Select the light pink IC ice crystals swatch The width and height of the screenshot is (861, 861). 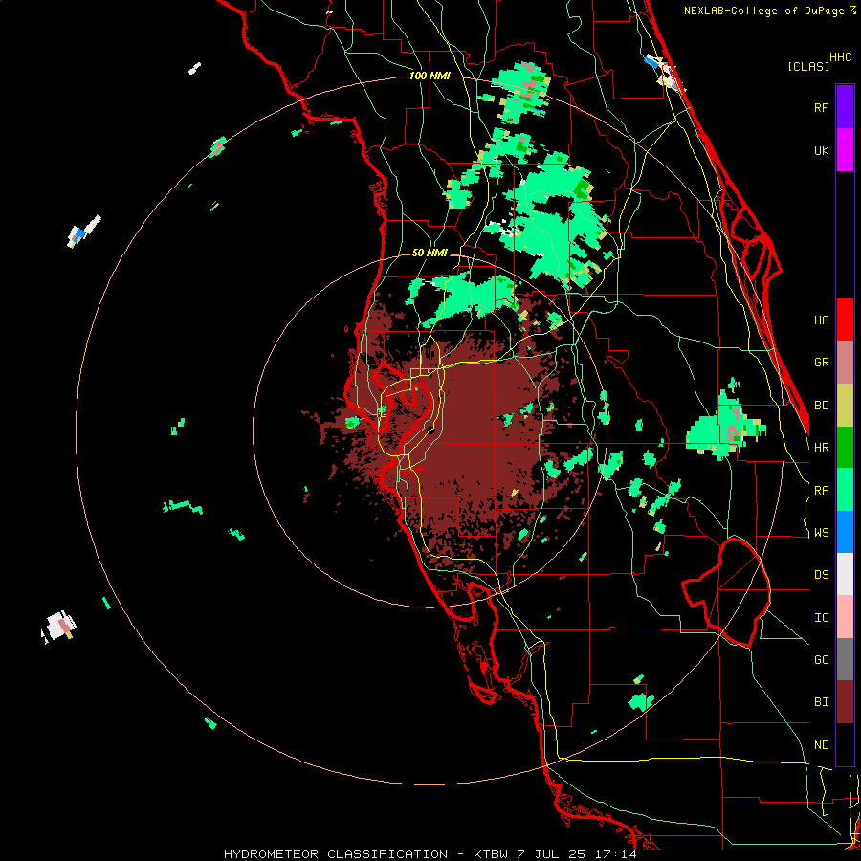coord(845,617)
